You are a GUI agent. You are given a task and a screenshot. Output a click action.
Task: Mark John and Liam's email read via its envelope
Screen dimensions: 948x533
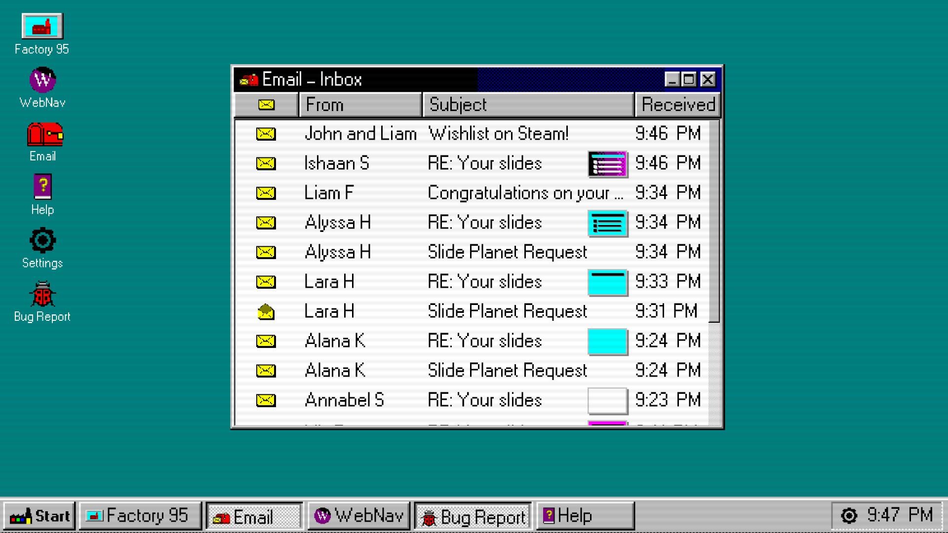tap(265, 134)
